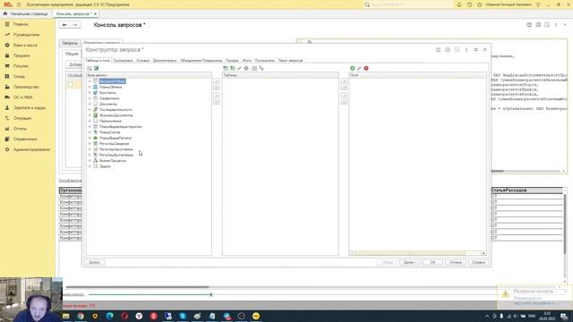Expand the Справочники tree node
The image size is (573, 322).
pyautogui.click(x=90, y=98)
